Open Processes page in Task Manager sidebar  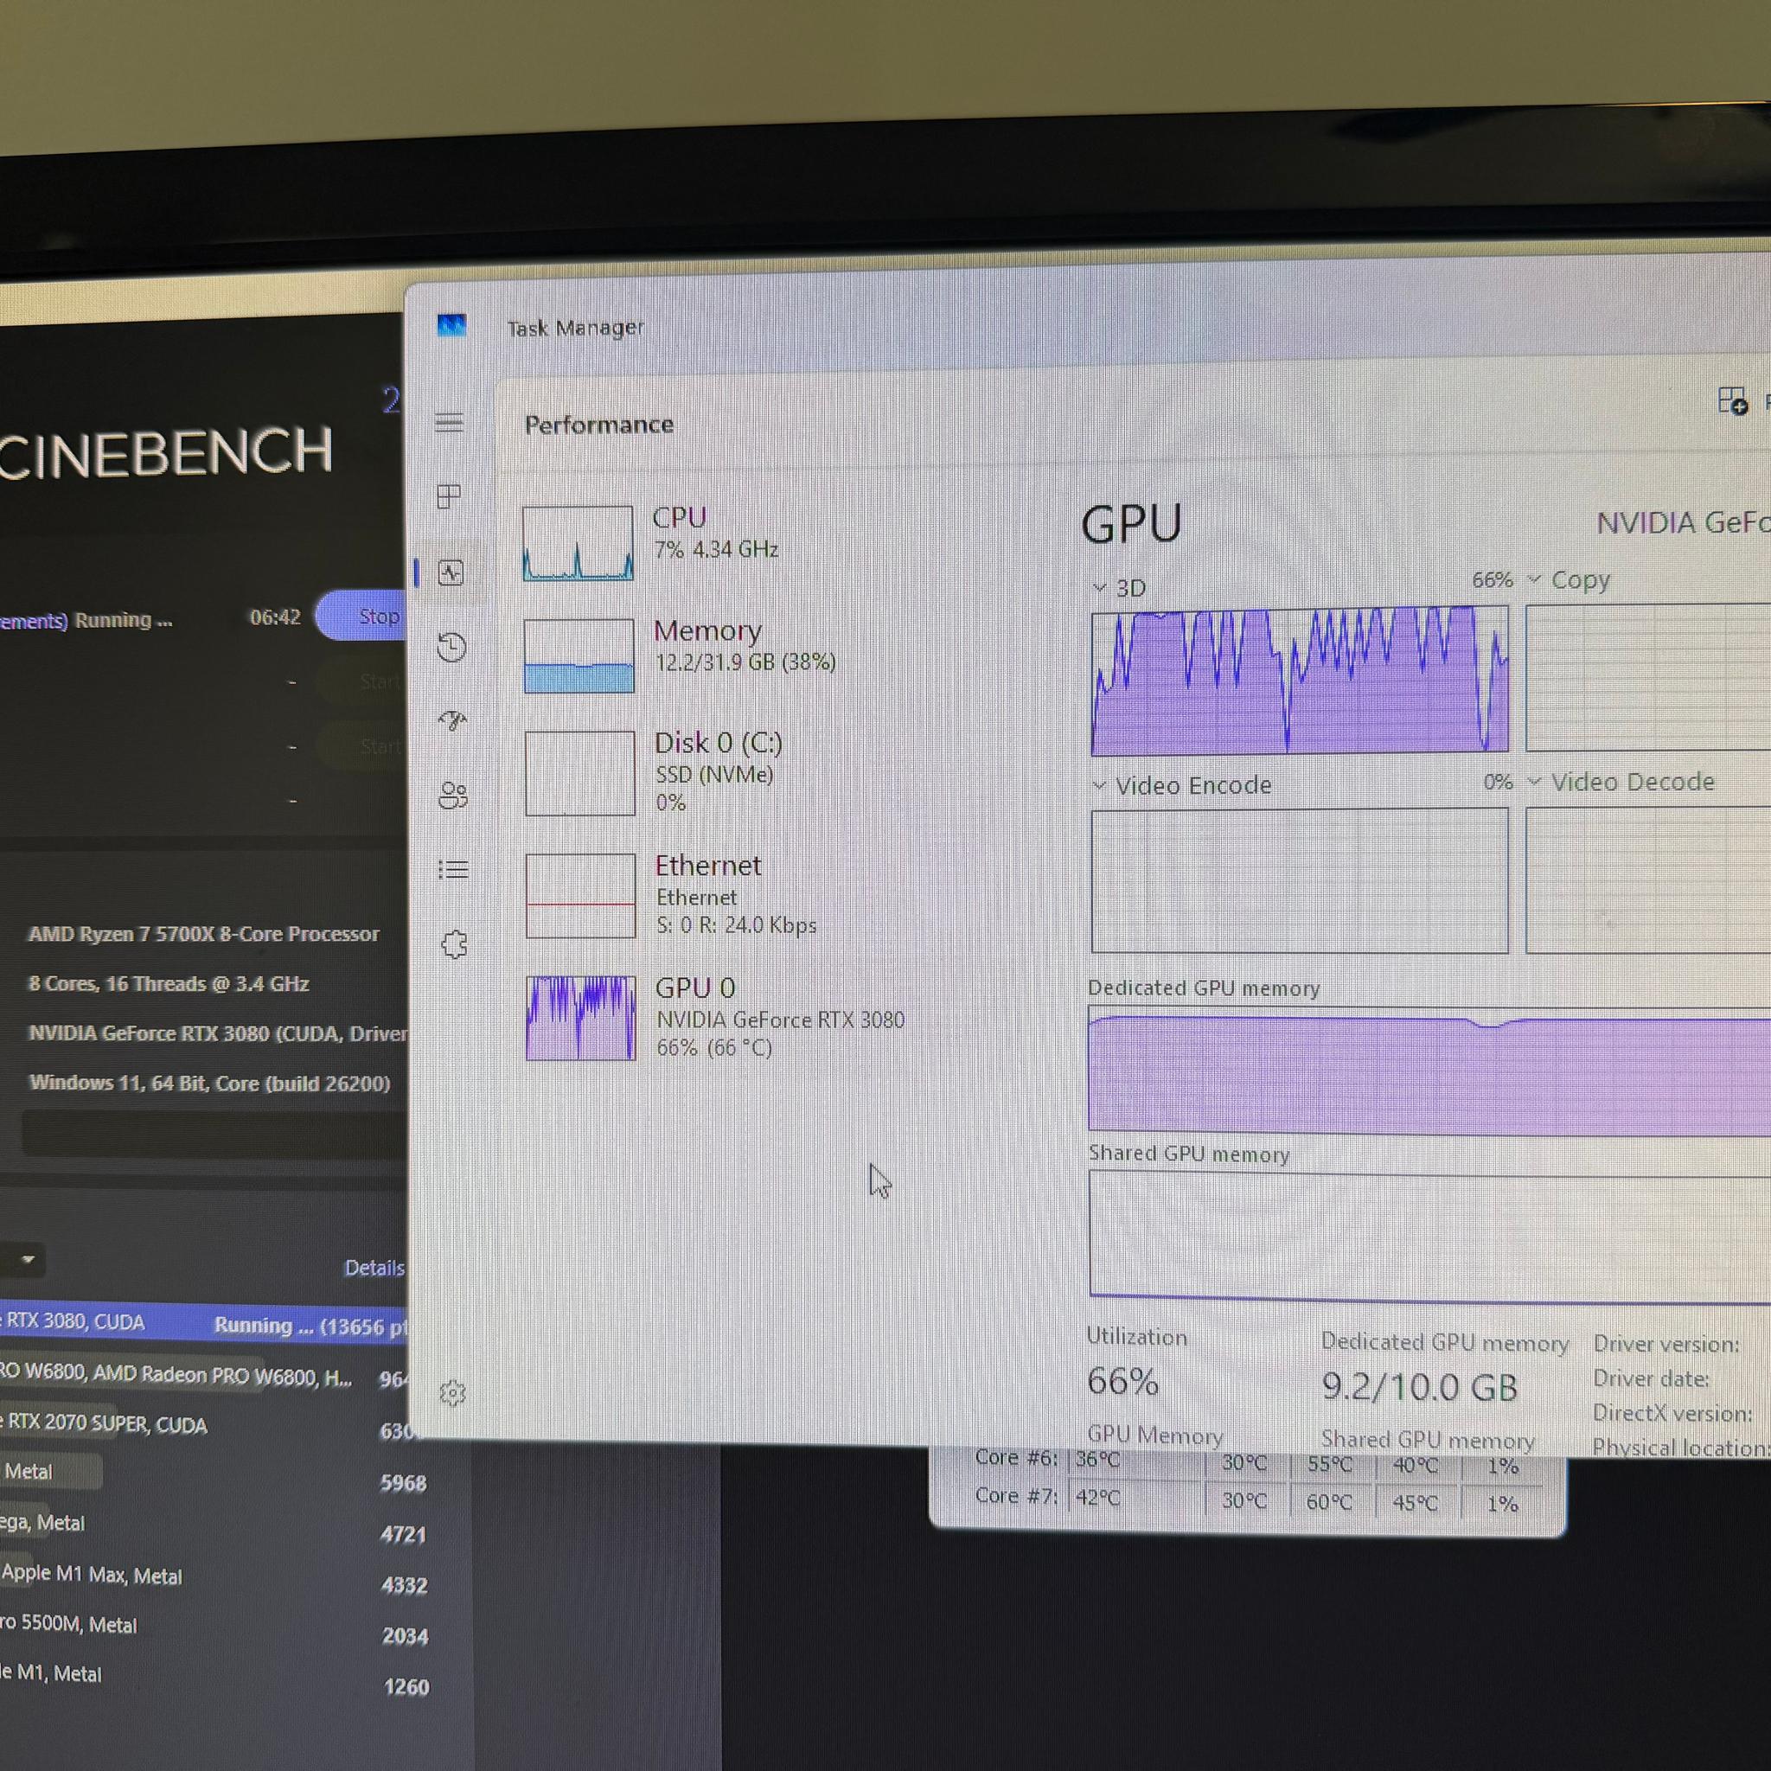click(449, 495)
